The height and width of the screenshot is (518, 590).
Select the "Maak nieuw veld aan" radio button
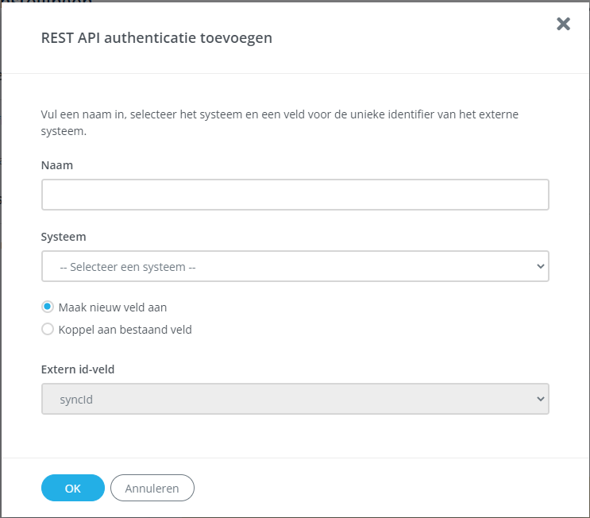point(48,307)
